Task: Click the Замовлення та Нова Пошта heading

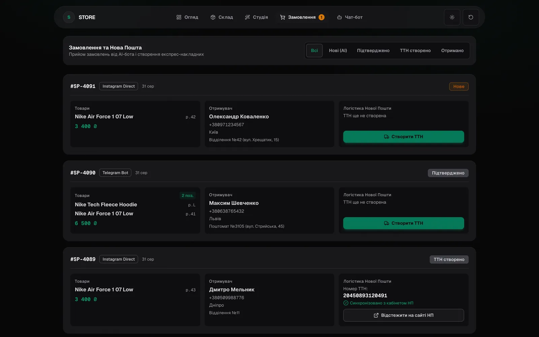Action: [x=105, y=48]
